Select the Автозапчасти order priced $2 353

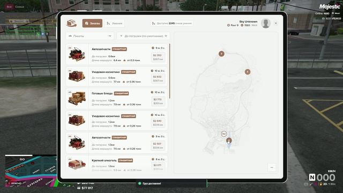(117, 54)
